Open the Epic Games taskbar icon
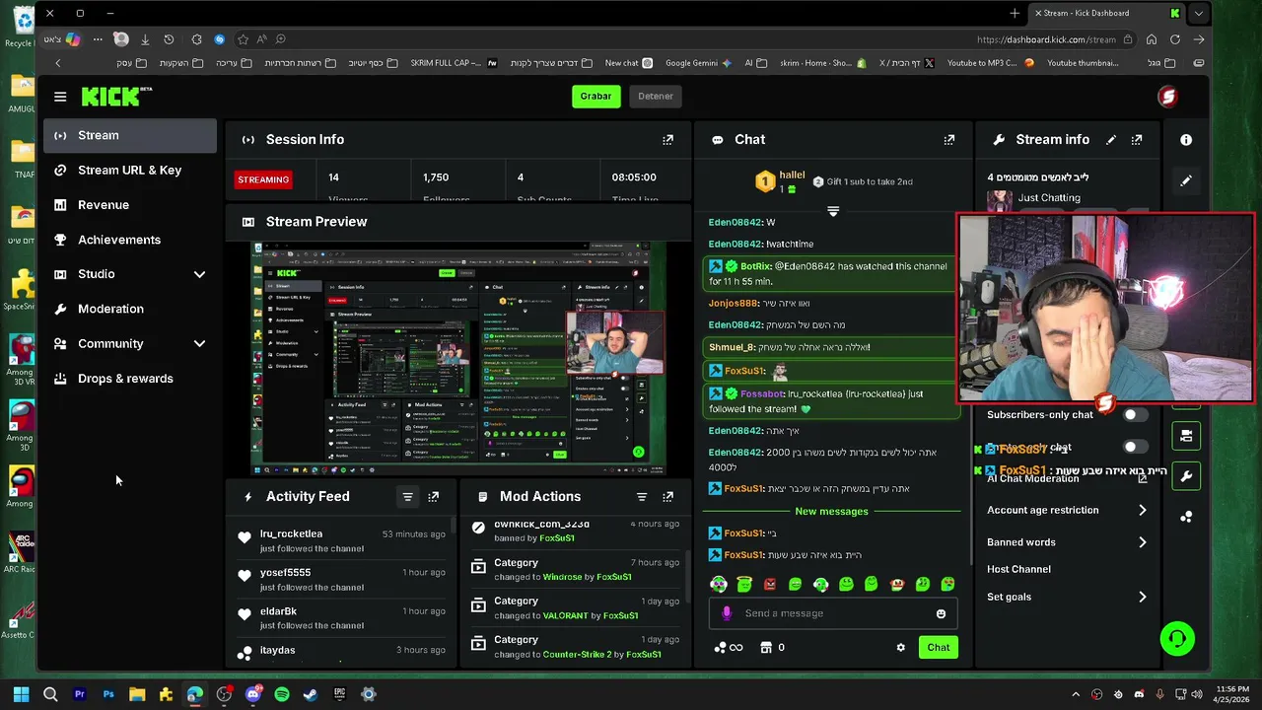The image size is (1262, 710). tap(339, 694)
